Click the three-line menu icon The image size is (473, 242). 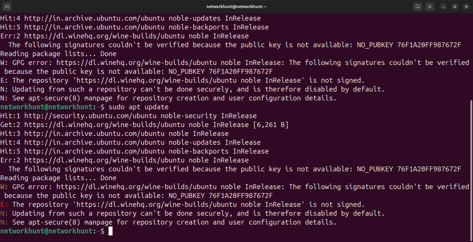[430, 6]
